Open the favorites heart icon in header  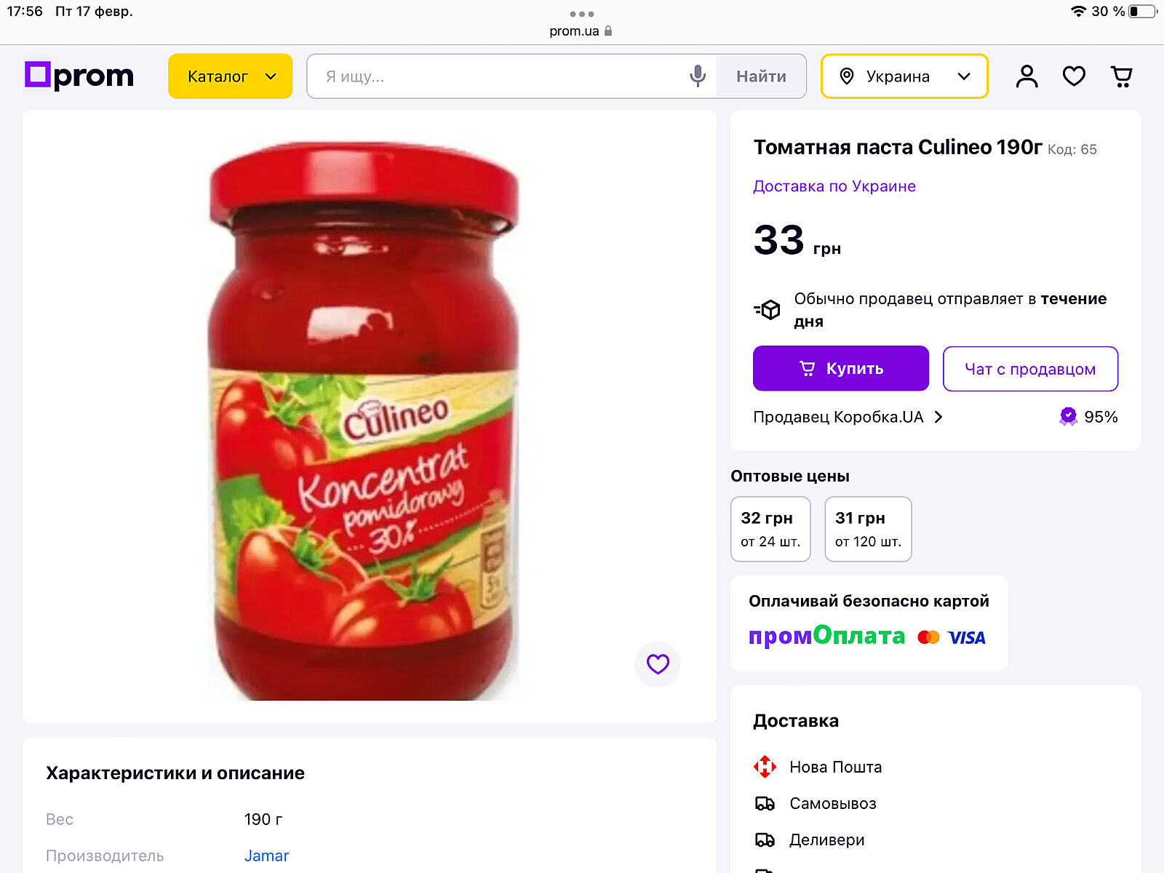1074,76
